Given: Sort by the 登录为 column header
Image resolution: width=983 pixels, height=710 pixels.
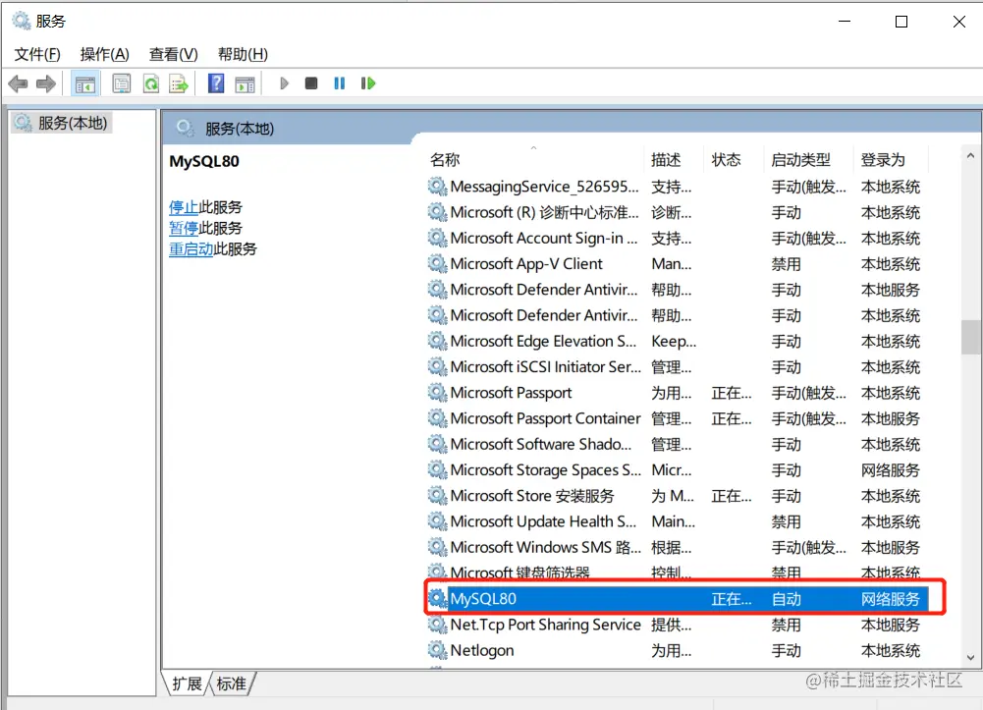Looking at the screenshot, I should click(x=891, y=160).
